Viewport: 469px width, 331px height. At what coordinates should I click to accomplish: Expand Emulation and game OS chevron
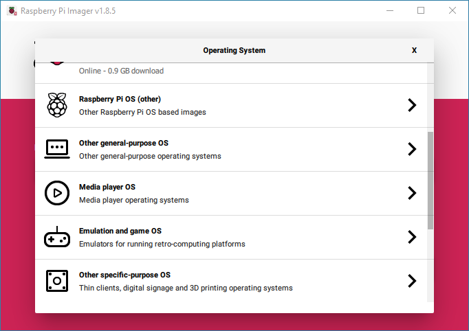click(x=412, y=237)
